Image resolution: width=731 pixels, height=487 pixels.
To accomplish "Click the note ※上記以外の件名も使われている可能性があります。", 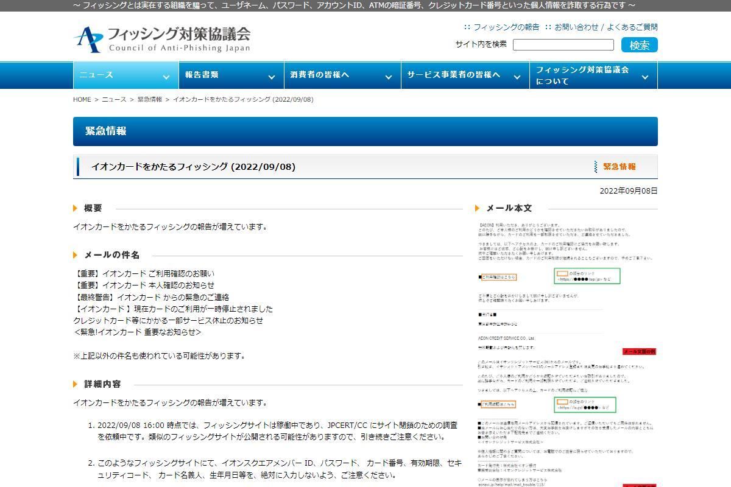I will point(159,356).
